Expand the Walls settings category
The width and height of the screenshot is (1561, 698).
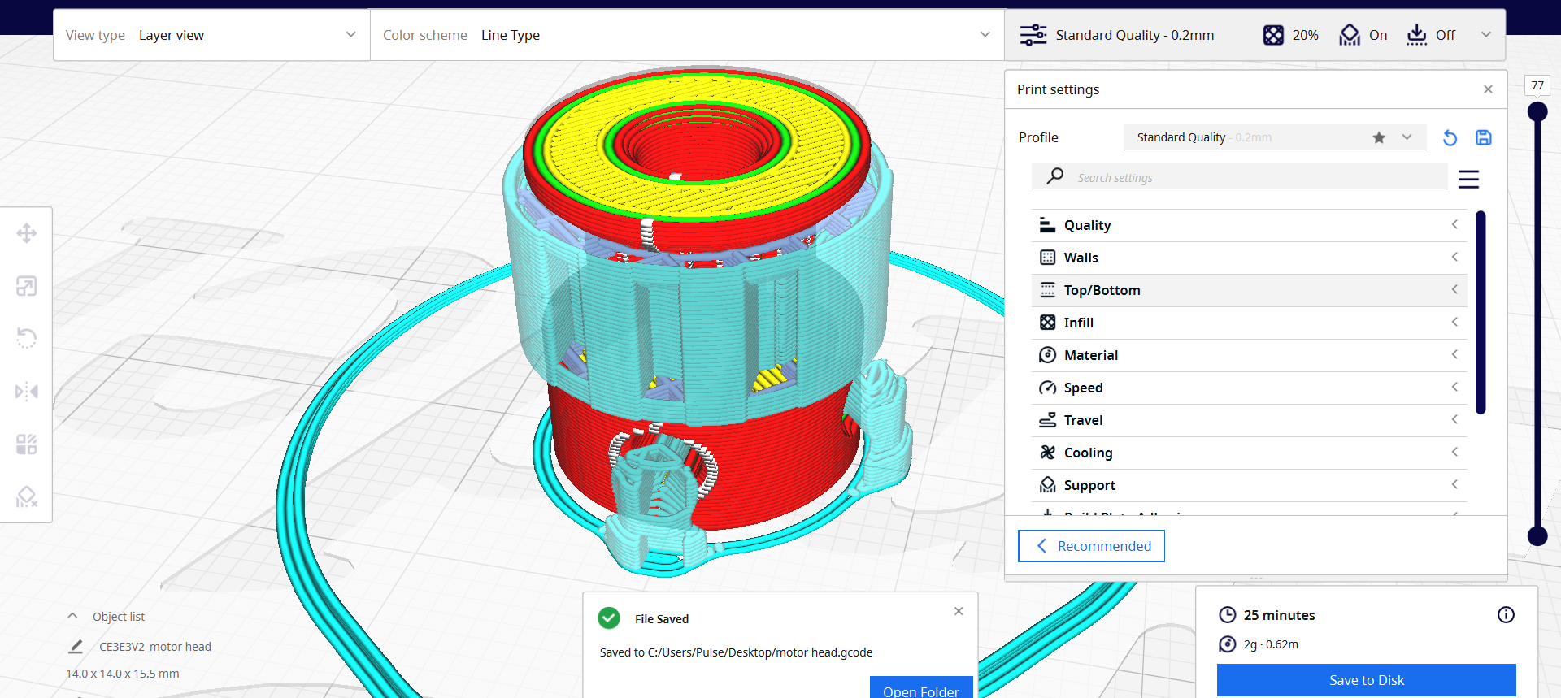pyautogui.click(x=1249, y=258)
